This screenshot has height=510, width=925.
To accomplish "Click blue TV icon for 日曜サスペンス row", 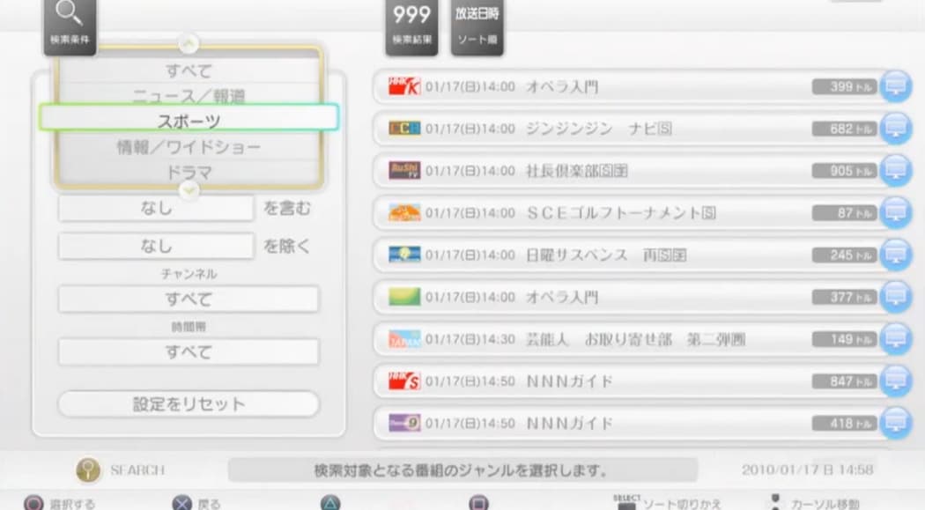I will [x=895, y=255].
